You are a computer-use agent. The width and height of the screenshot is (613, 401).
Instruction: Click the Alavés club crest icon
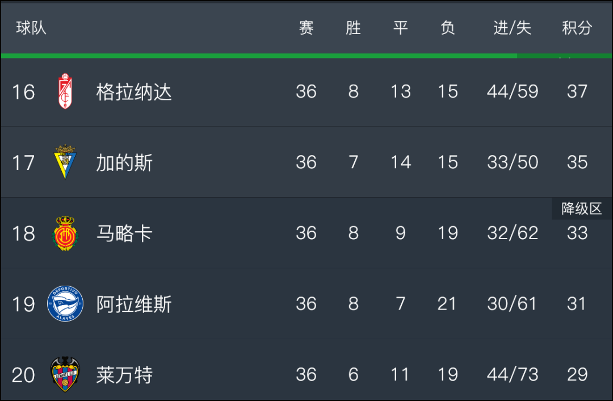pyautogui.click(x=65, y=303)
